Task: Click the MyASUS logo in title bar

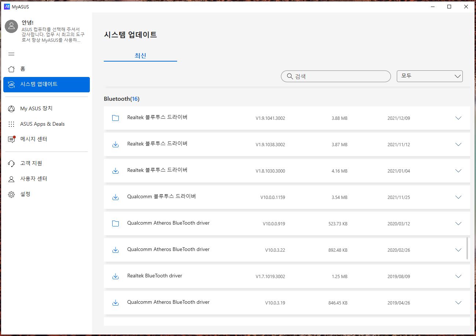Action: point(7,7)
